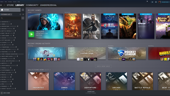Screen dimensions: 170x96
Task: Open the Arcade collection tile
Action: click(116, 81)
